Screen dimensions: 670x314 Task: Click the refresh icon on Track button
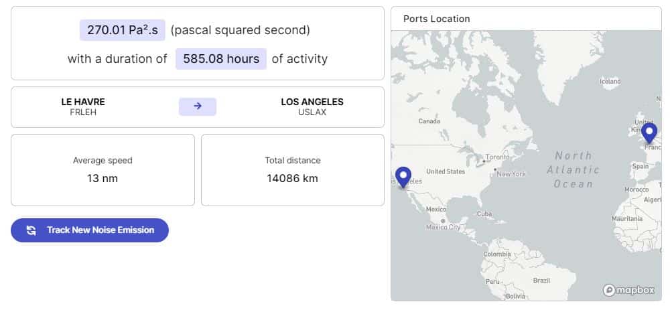(x=31, y=230)
